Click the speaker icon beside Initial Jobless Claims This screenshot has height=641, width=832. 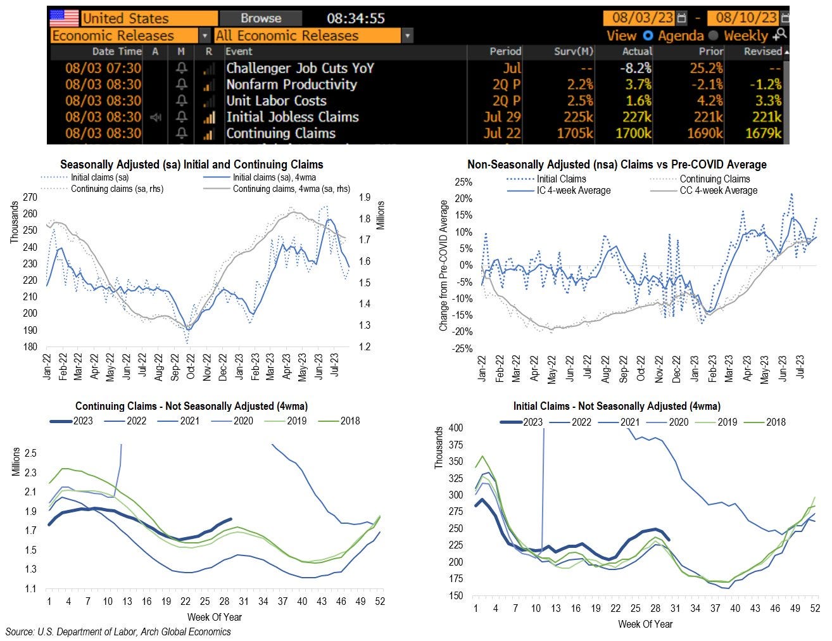pyautogui.click(x=155, y=117)
